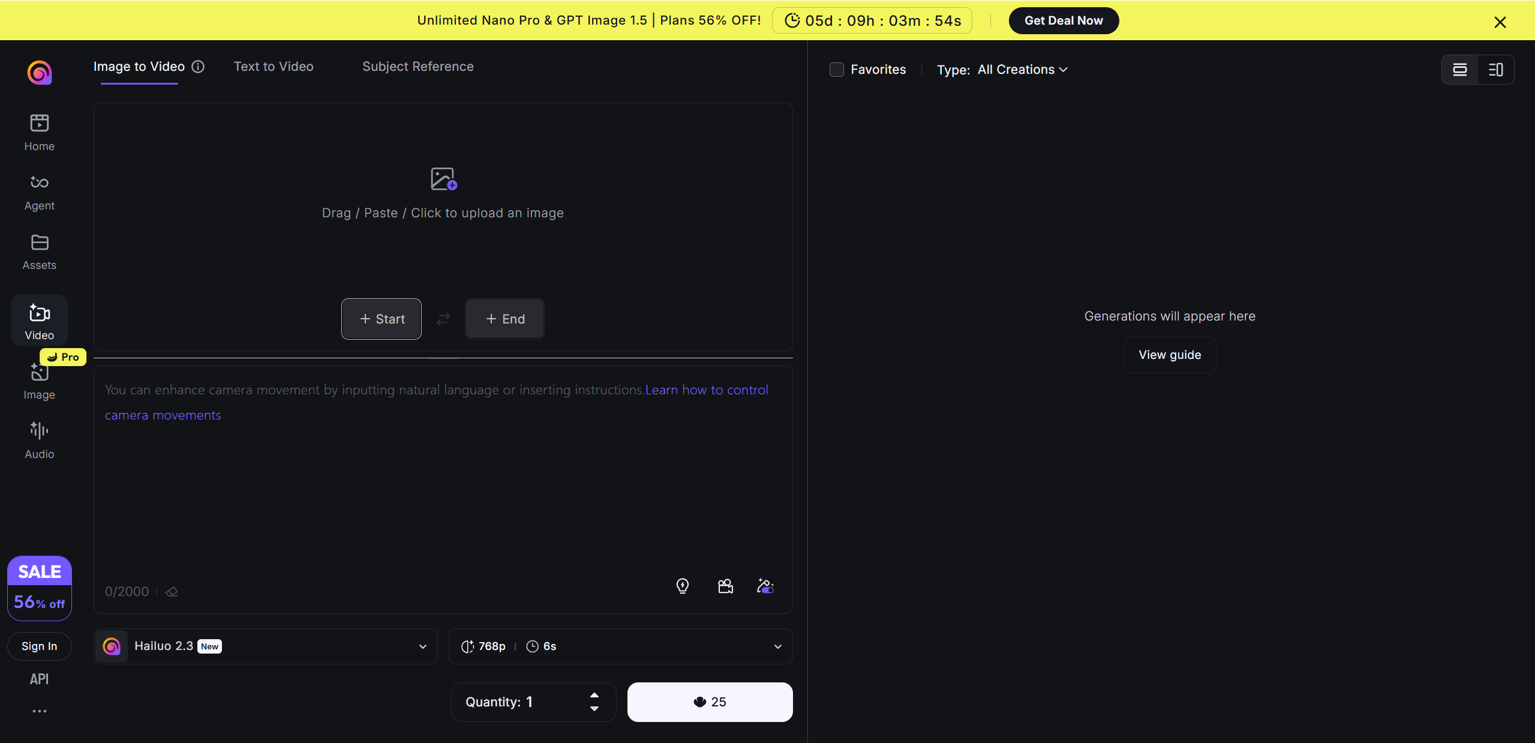
Task: Increase the generation Quantity with the stepper
Action: tap(594, 696)
